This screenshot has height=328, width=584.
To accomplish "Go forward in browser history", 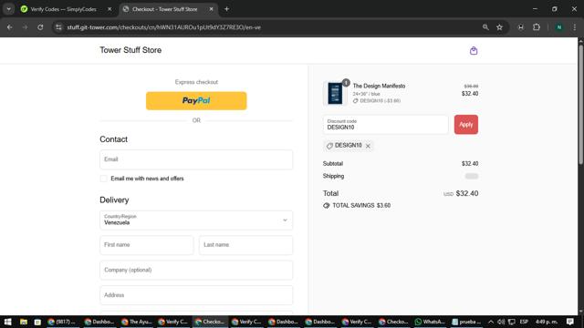I will (x=25, y=27).
